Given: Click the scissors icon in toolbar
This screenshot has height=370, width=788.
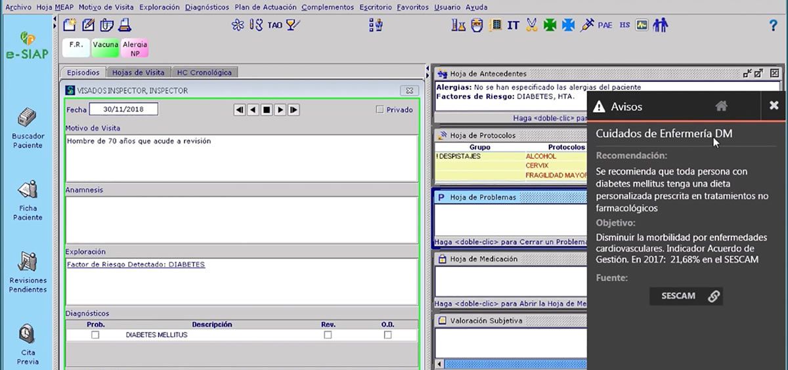Looking at the screenshot, I should [x=531, y=26].
